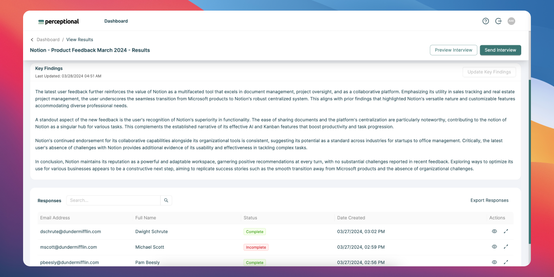Expand Dwight Schrute's response row
Image resolution: width=554 pixels, height=277 pixels.
click(506, 231)
